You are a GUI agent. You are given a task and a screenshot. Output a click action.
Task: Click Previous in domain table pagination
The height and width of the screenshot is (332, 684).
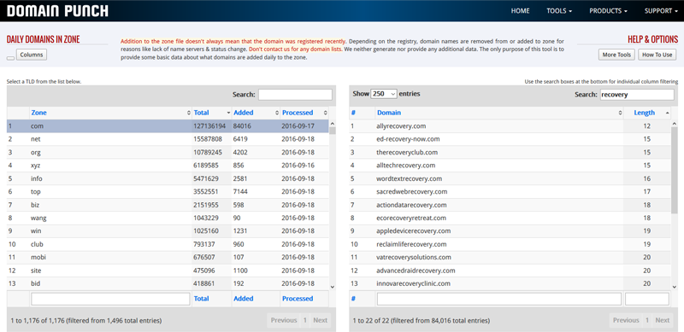(626, 320)
